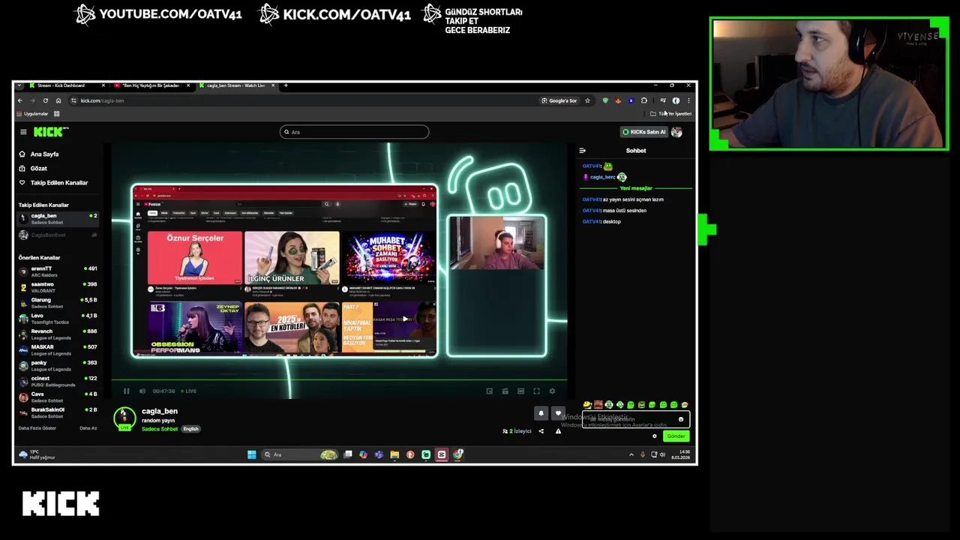Click the English language tag
This screenshot has height=540, width=960.
pos(190,429)
